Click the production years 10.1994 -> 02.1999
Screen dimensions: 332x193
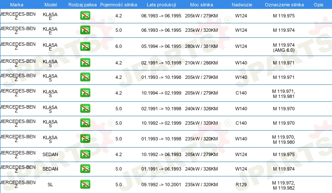click(161, 93)
